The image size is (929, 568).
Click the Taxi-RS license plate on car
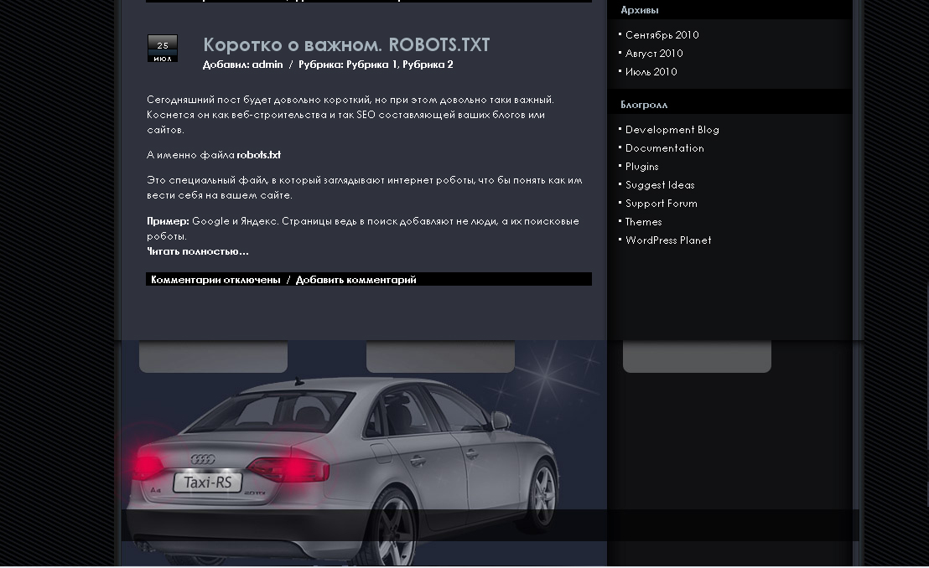[207, 482]
